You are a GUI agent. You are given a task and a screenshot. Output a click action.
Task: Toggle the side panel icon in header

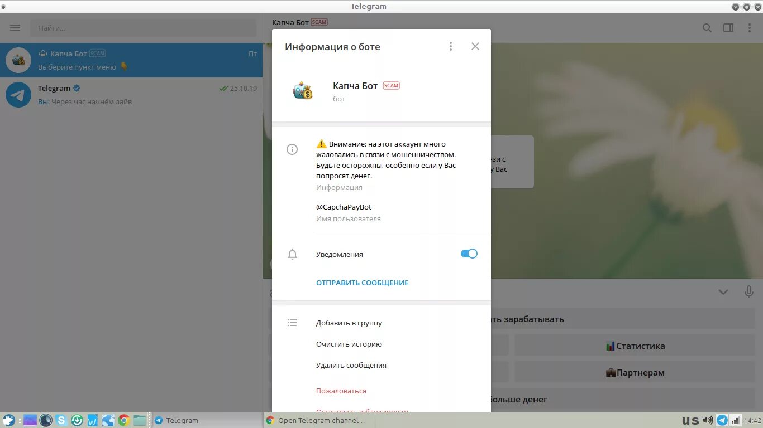[728, 28]
